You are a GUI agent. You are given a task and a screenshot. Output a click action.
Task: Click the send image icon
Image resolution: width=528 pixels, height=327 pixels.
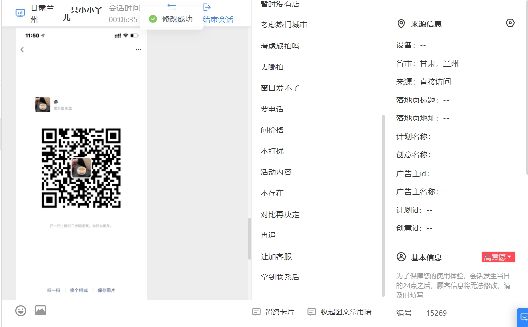40,310
